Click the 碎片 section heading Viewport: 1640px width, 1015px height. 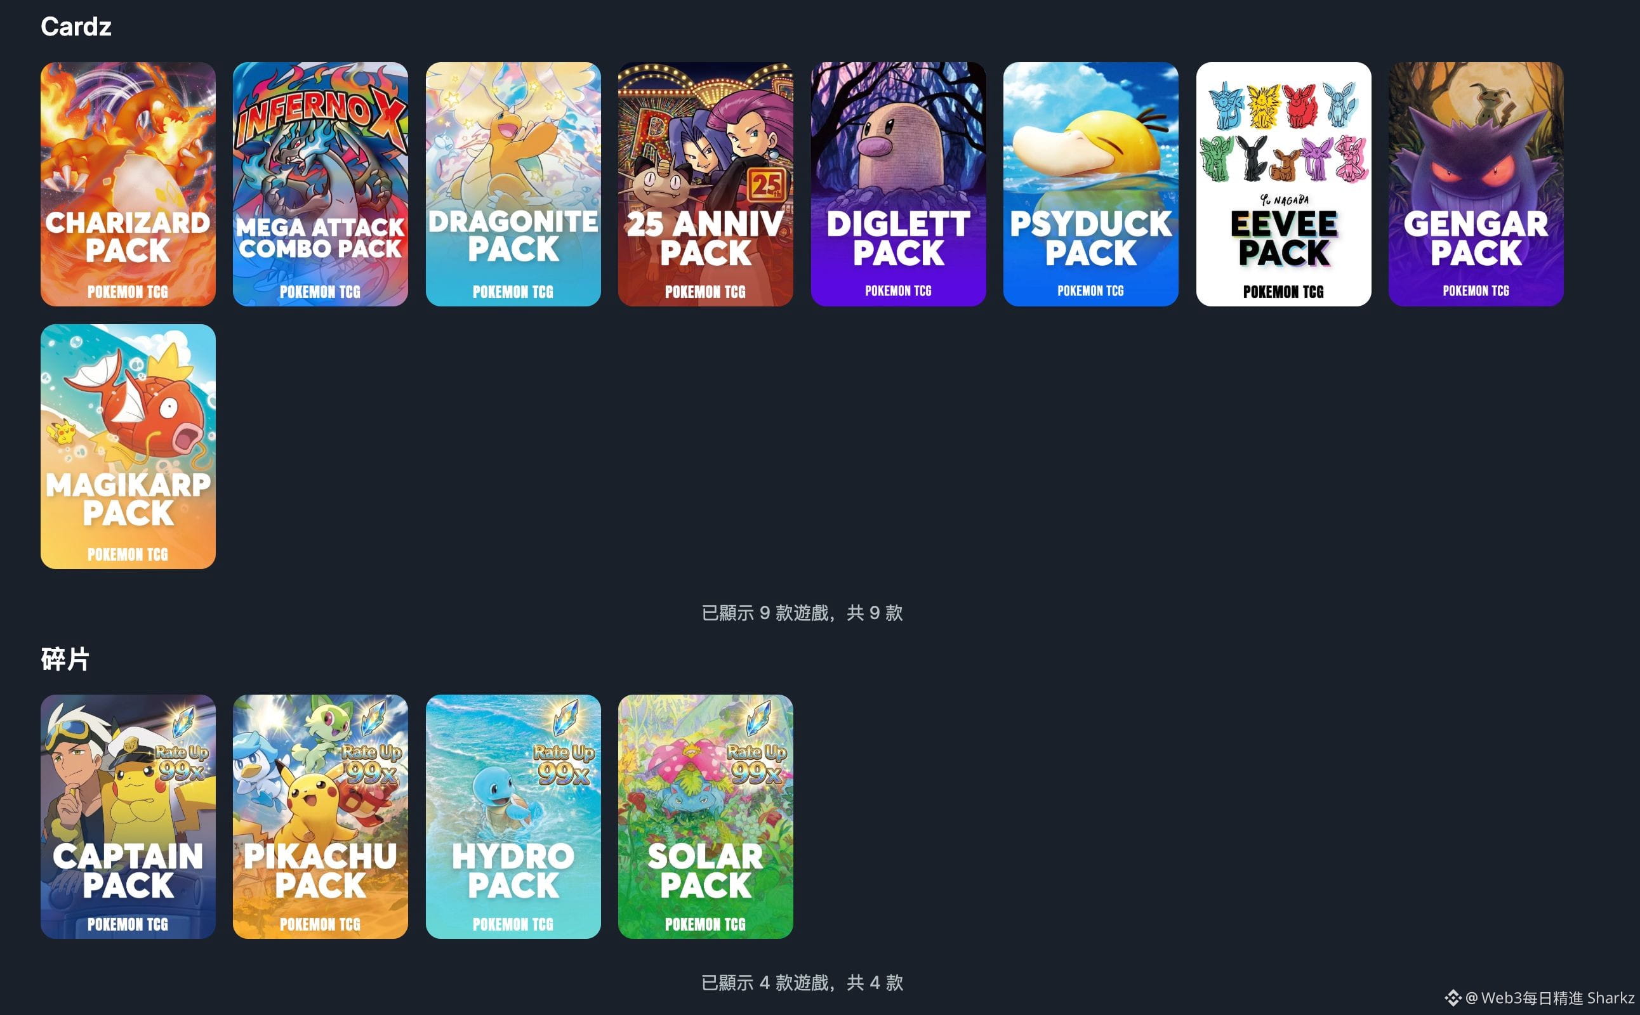click(65, 658)
